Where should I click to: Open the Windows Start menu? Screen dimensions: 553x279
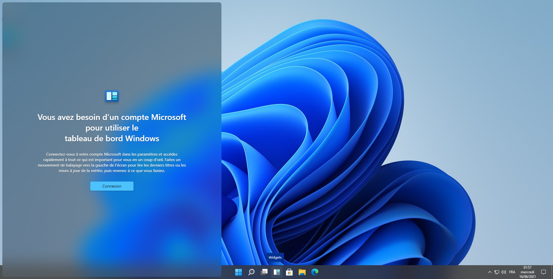(x=238, y=272)
